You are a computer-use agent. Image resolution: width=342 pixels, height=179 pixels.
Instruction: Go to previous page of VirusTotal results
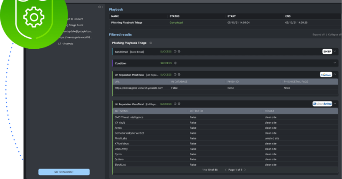coord(226,170)
